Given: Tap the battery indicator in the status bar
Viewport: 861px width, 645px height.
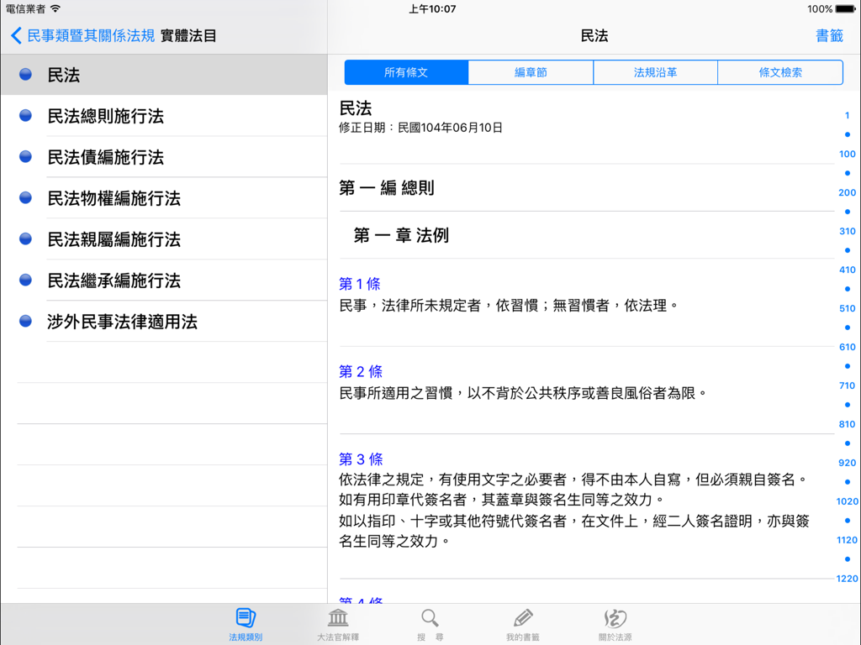Looking at the screenshot, I should 843,9.
